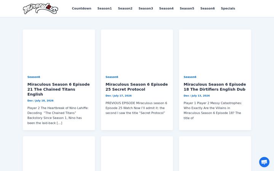
Task: Click the Secret Protocol card thumbnail area
Action: tap(137, 50)
